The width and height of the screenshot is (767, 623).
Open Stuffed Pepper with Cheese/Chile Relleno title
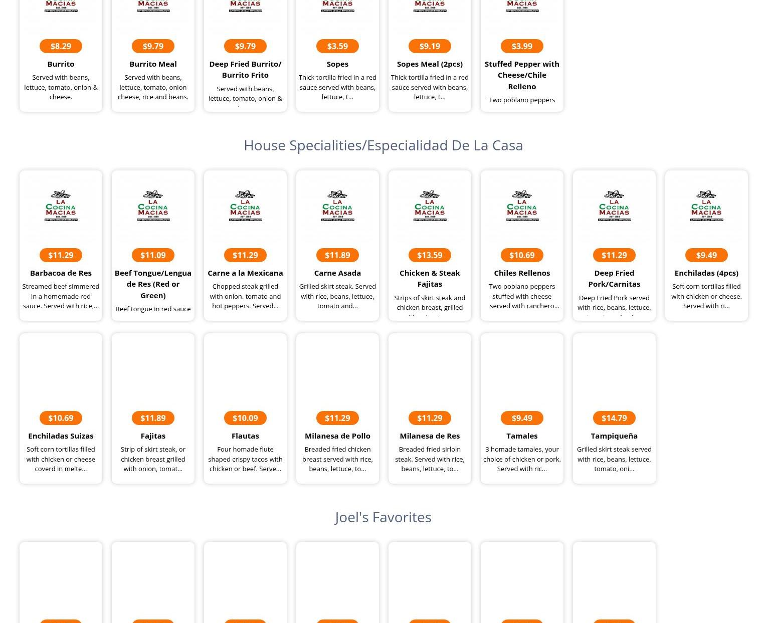[522, 75]
